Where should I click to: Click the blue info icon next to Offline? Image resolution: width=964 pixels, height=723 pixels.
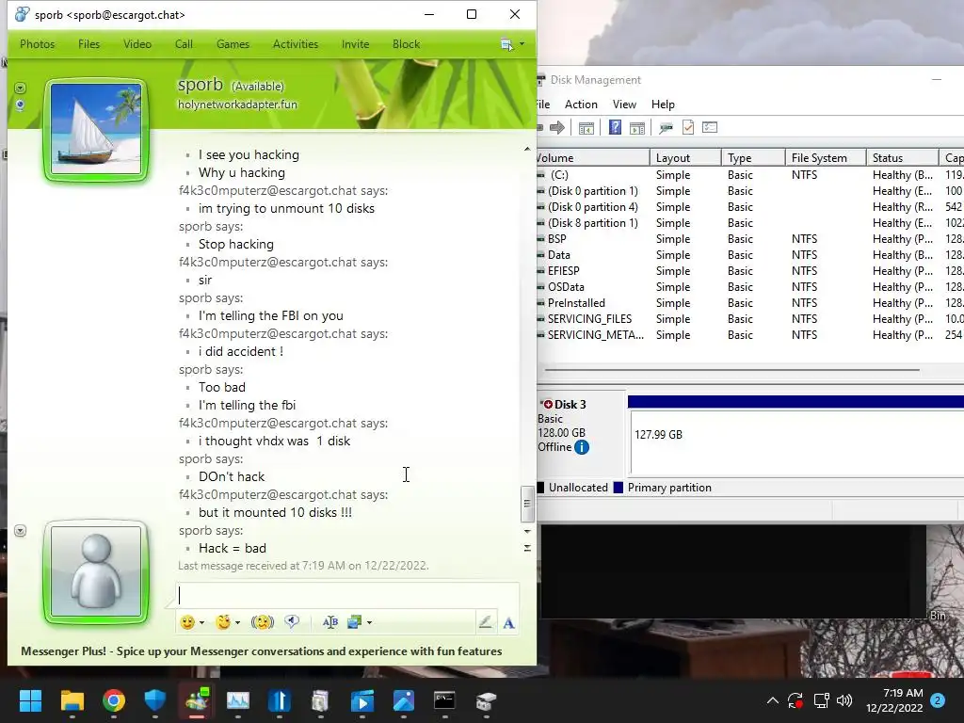tap(582, 447)
